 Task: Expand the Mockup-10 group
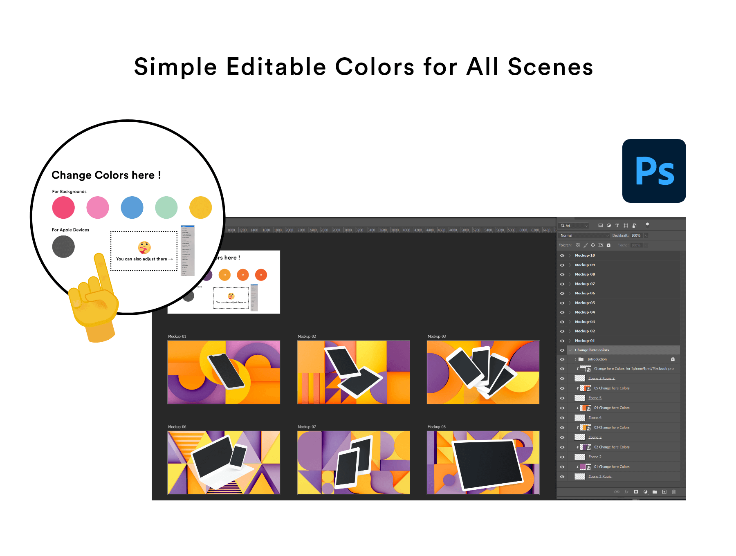(570, 256)
